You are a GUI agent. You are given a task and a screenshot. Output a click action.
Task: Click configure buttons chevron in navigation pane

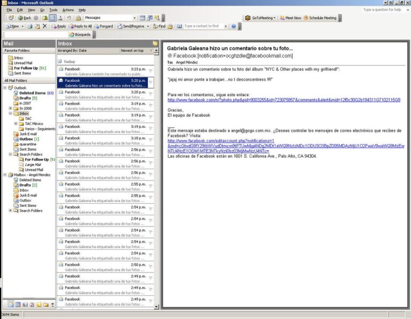click(x=52, y=305)
